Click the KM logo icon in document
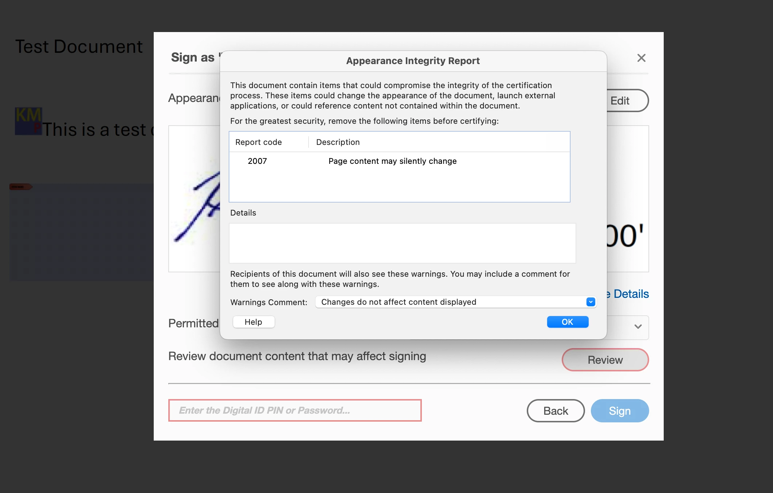Screen dimensions: 773x493 (x=28, y=121)
